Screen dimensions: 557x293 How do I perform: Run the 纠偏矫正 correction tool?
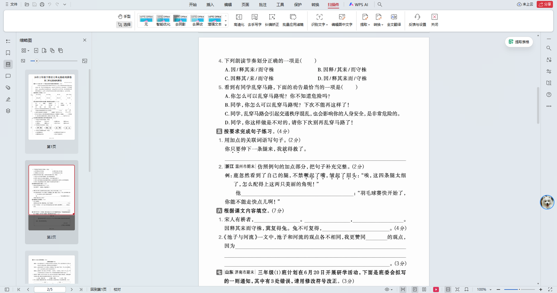(x=272, y=20)
